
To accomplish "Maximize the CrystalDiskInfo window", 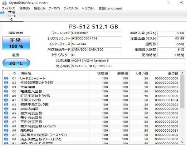I will pyautogui.click(x=168, y=3).
